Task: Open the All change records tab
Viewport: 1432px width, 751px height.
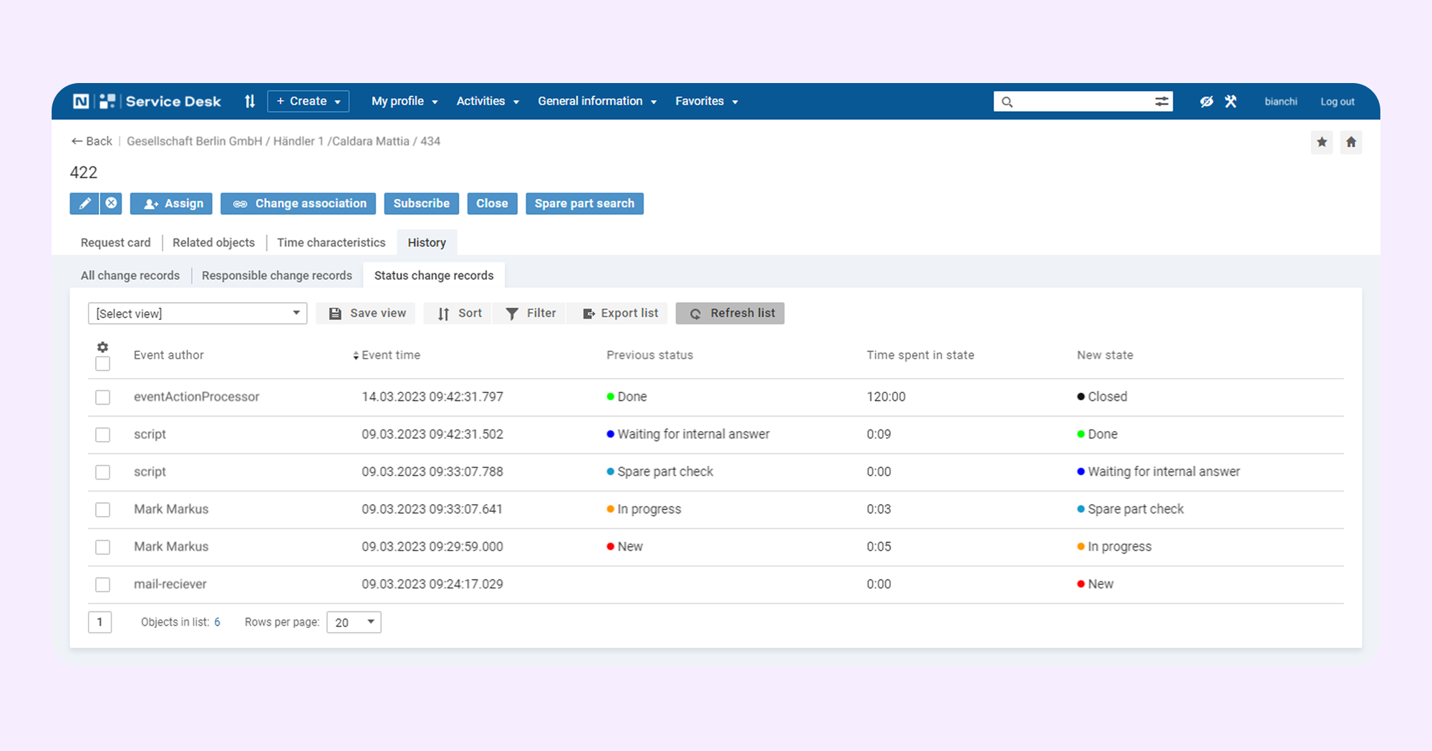Action: click(x=130, y=276)
